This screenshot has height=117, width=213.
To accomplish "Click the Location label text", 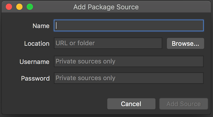I will click(37, 44).
